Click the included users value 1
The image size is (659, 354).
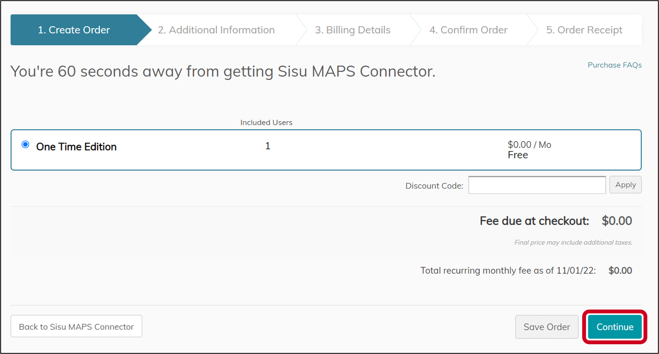pos(268,146)
